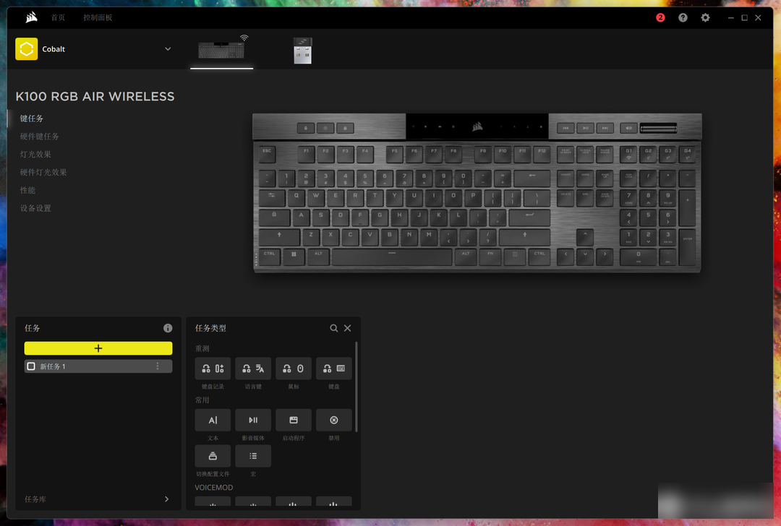Add a new task with the yellow plus button
The image size is (781, 526).
point(98,348)
